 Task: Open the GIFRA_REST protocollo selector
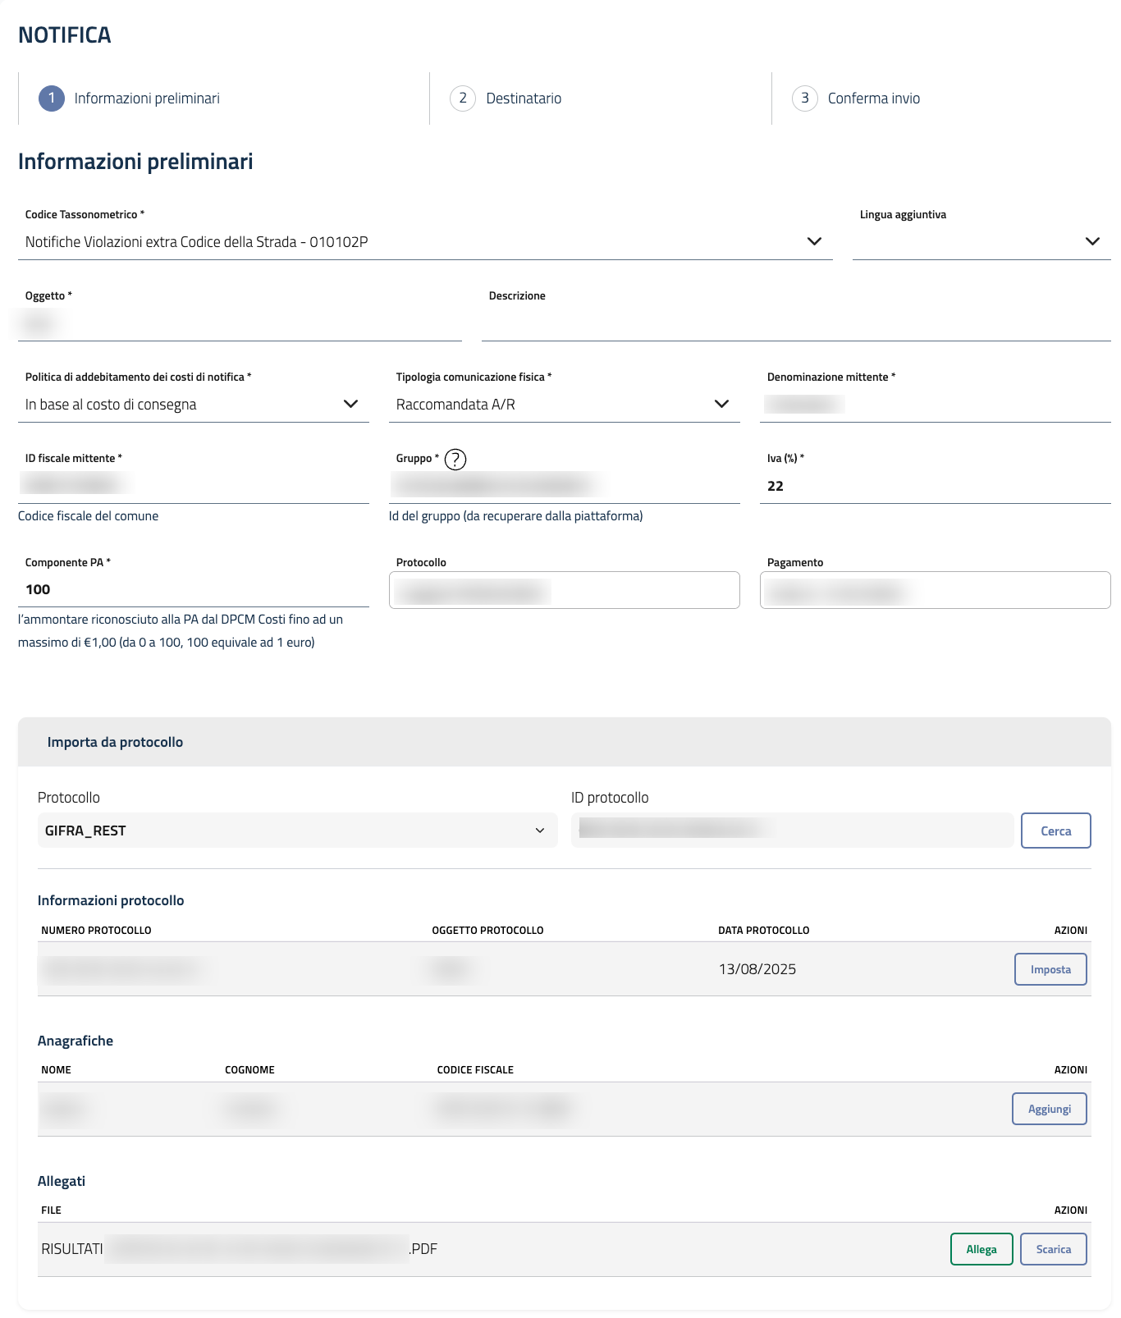point(296,831)
